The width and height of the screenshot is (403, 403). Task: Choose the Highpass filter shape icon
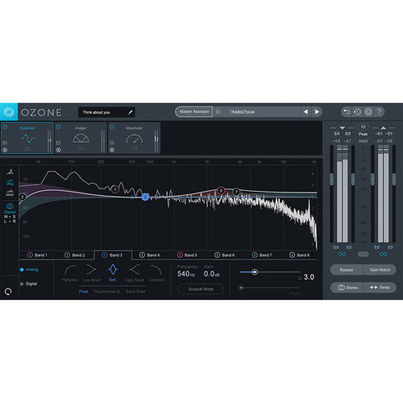pos(70,270)
